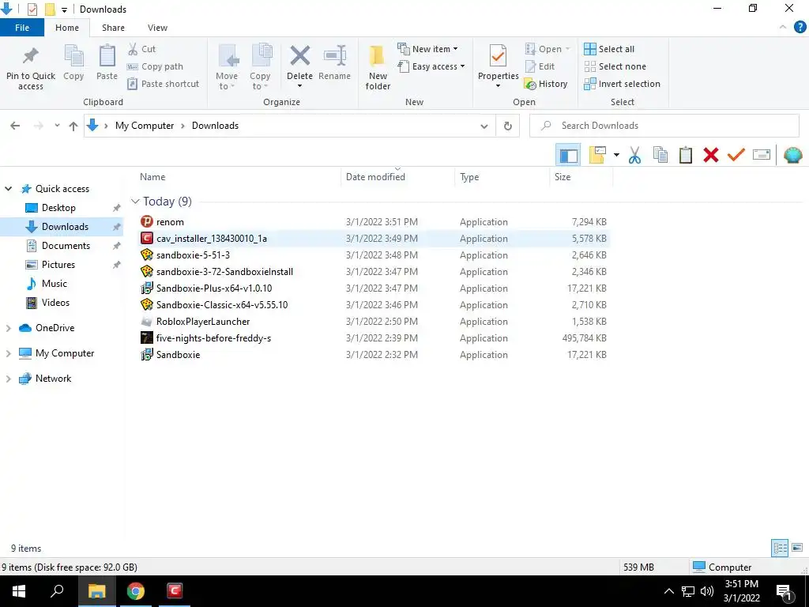Image resolution: width=809 pixels, height=607 pixels.
Task: Collapse the Quick access tree
Action: 8,189
